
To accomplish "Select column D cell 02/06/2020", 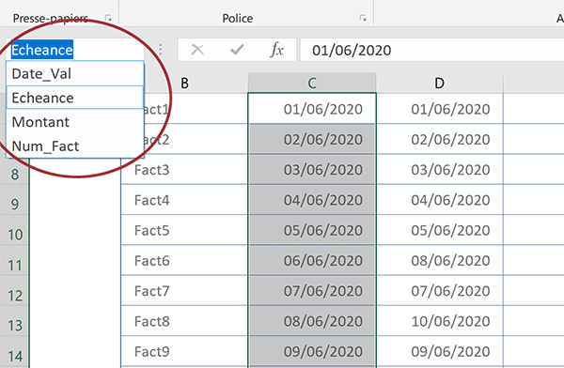I will tap(440, 139).
